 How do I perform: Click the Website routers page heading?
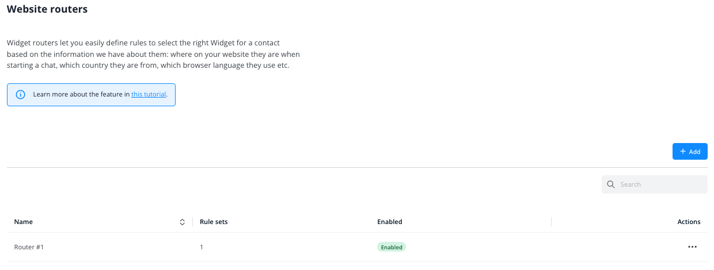[x=47, y=9]
